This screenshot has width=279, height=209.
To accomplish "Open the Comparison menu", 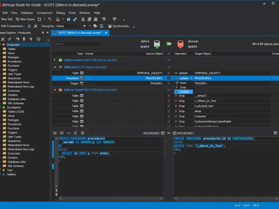I will (x=44, y=13).
